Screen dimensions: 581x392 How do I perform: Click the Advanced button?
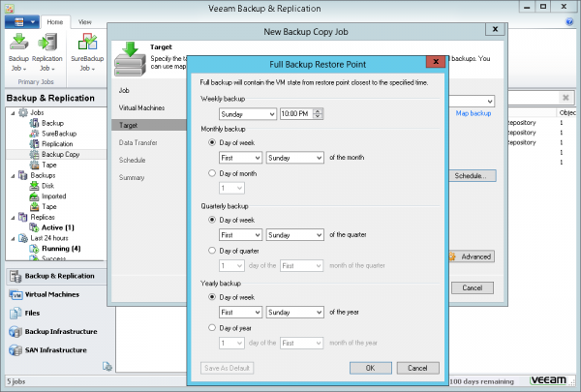pos(472,256)
